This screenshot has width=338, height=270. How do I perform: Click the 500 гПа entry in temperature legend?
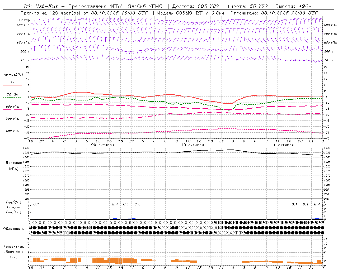pos(12,131)
